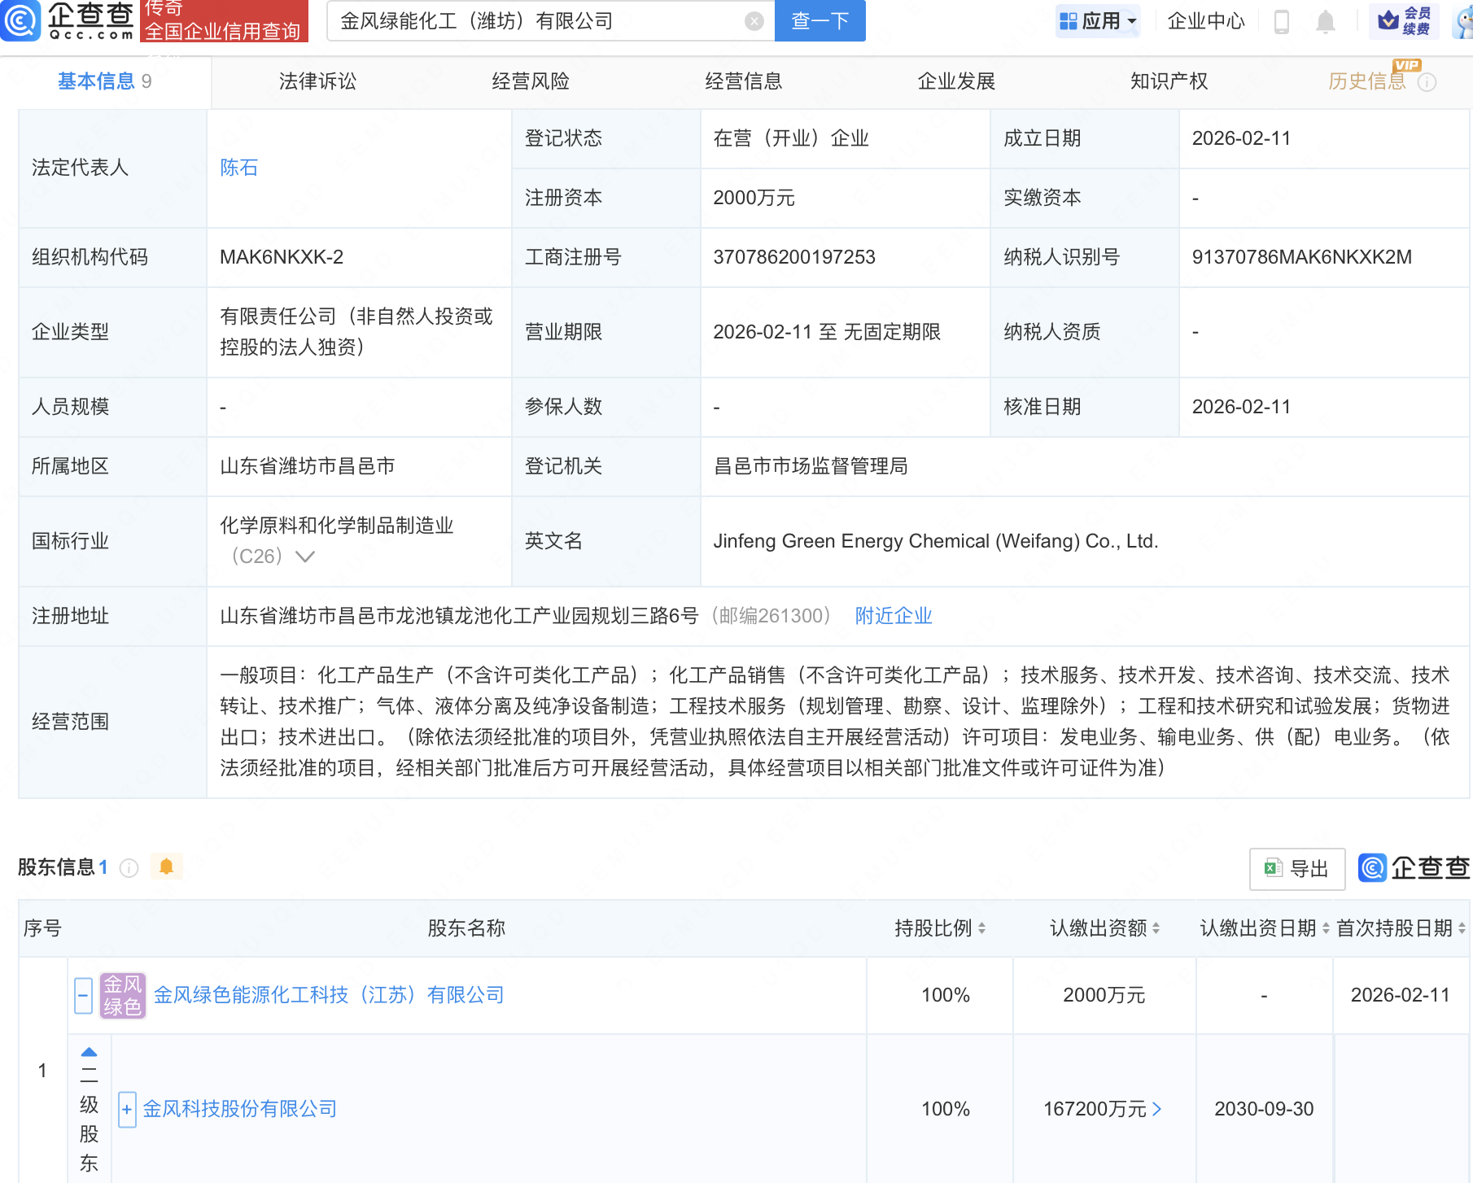The image size is (1473, 1183).
Task: Clear the search box via the x icon
Action: (754, 21)
